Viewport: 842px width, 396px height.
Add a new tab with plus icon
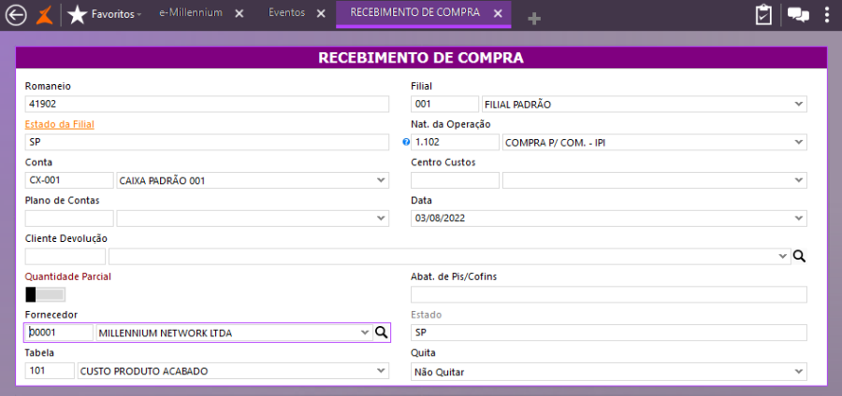[x=534, y=19]
